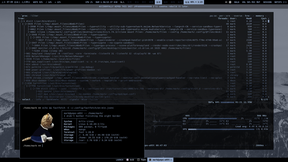The height and width of the screenshot is (162, 288).
Task: Switch to the 私人 workspace tab
Action: [x=122, y=2]
